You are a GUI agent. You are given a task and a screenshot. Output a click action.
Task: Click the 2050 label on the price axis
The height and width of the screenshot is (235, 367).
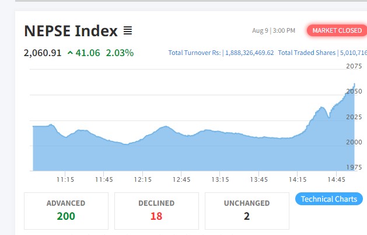[x=354, y=92]
